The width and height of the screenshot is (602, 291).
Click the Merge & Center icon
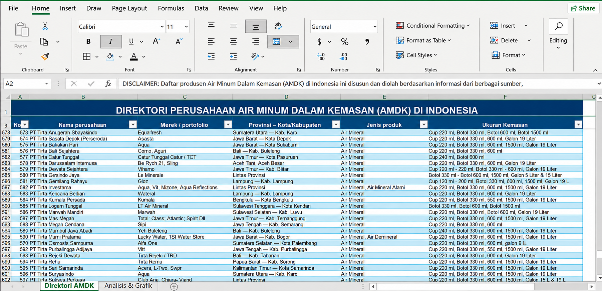[x=276, y=42]
